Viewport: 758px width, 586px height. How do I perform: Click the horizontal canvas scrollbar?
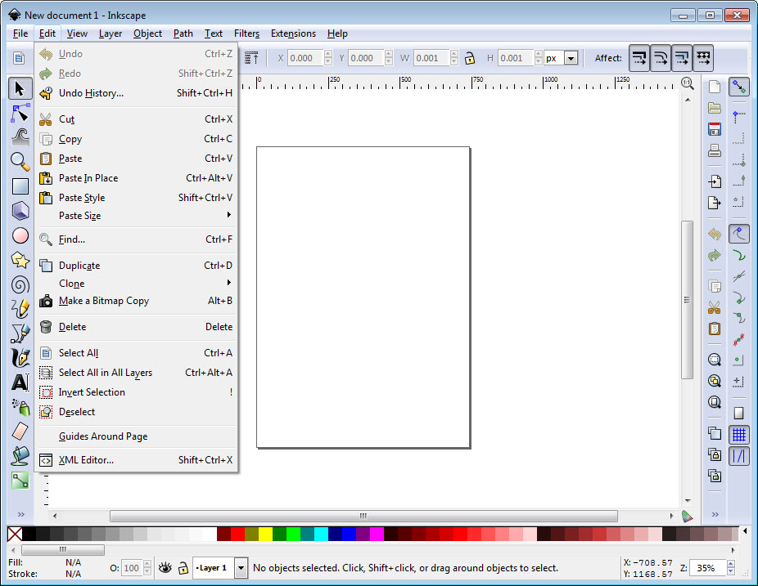click(x=363, y=516)
